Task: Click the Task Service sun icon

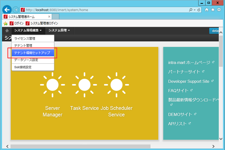Action: pyautogui.click(x=84, y=85)
